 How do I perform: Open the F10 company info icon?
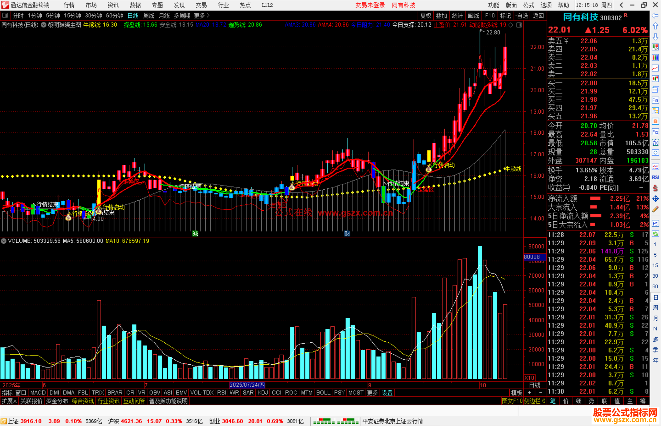[x=655, y=100]
